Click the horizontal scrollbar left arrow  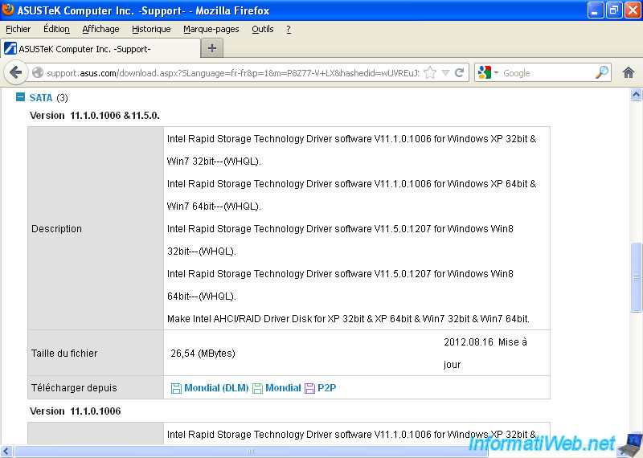6,451
